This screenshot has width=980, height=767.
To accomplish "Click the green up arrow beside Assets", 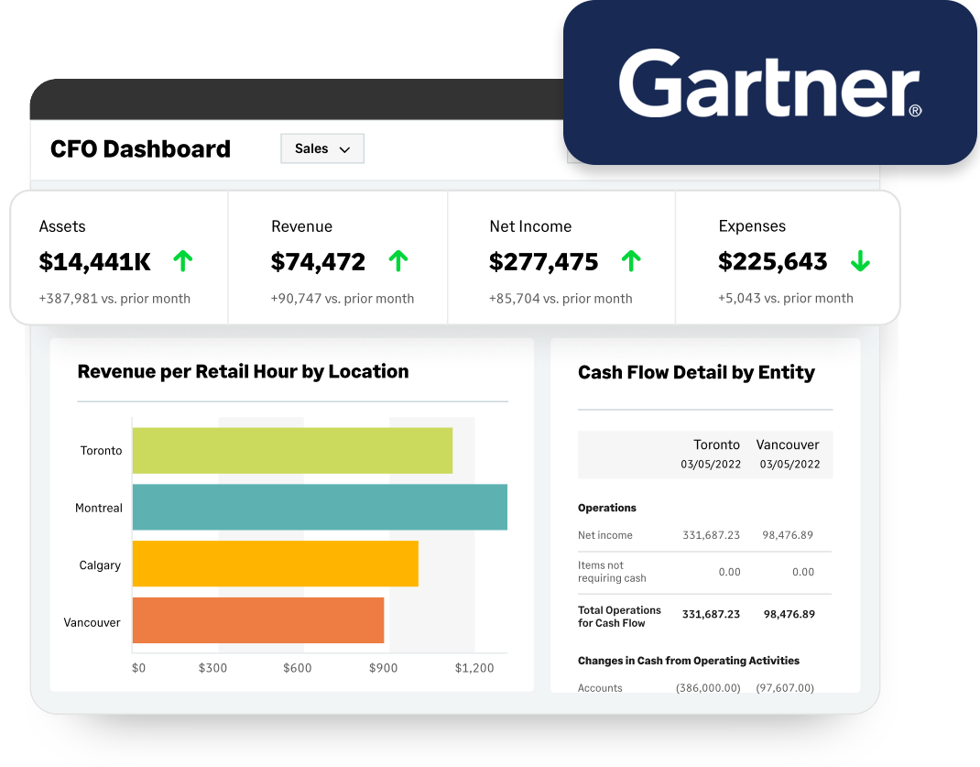I will pyautogui.click(x=183, y=262).
